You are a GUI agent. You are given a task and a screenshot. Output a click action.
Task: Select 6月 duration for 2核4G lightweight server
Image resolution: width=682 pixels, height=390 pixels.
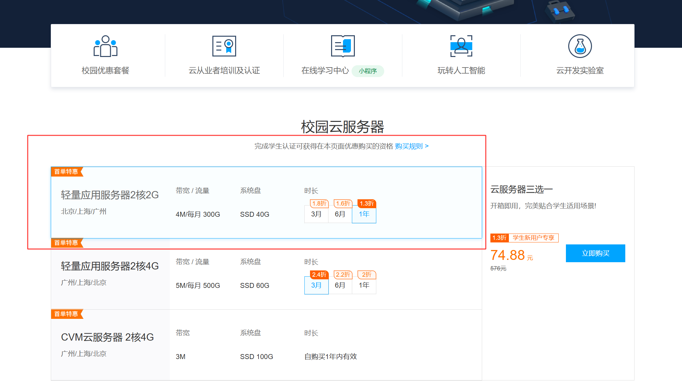coord(340,285)
